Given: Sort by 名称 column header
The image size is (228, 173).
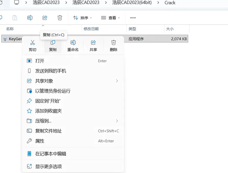Looking at the screenshot, I should click(10, 29).
